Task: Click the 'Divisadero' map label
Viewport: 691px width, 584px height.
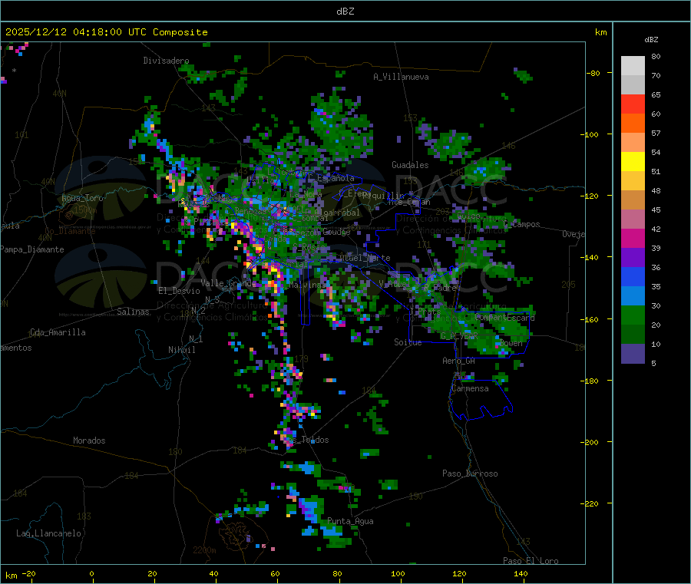Action: point(166,61)
